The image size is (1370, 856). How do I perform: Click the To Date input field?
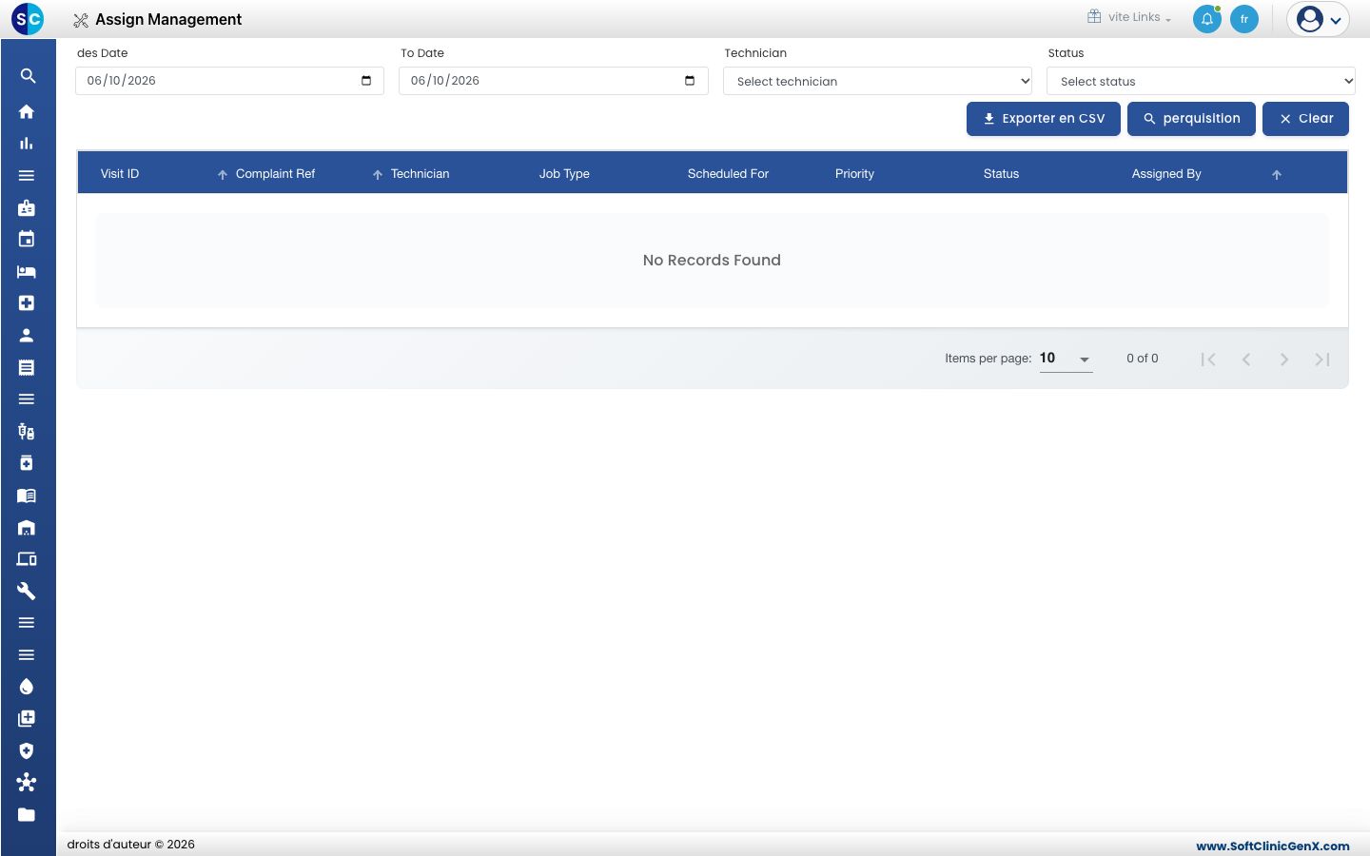point(553,81)
